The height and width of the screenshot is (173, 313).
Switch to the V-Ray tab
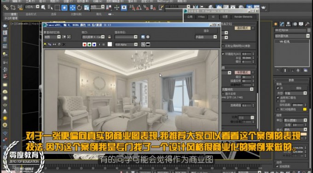coord(201,17)
